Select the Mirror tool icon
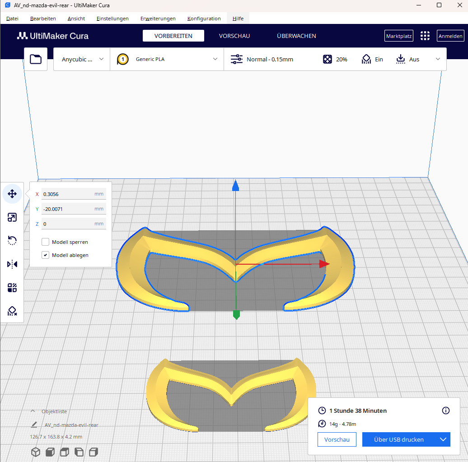Viewport: 468px width, 462px height. point(12,265)
